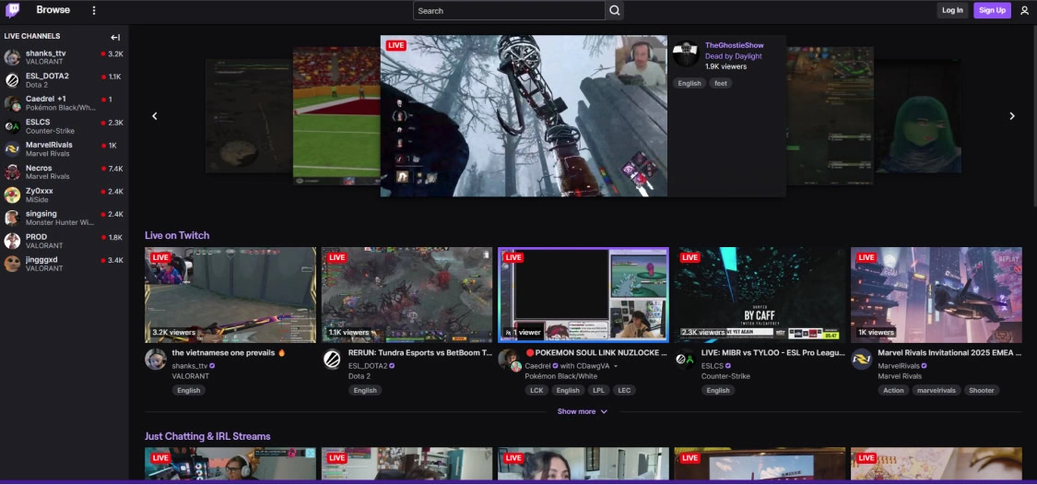Click shanks_ttv avatar under stream card
The image size is (1037, 485).
click(156, 360)
